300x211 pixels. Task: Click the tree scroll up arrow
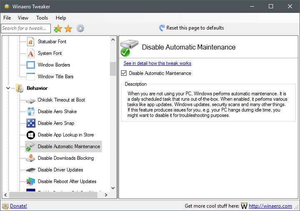pyautogui.click(x=113, y=40)
